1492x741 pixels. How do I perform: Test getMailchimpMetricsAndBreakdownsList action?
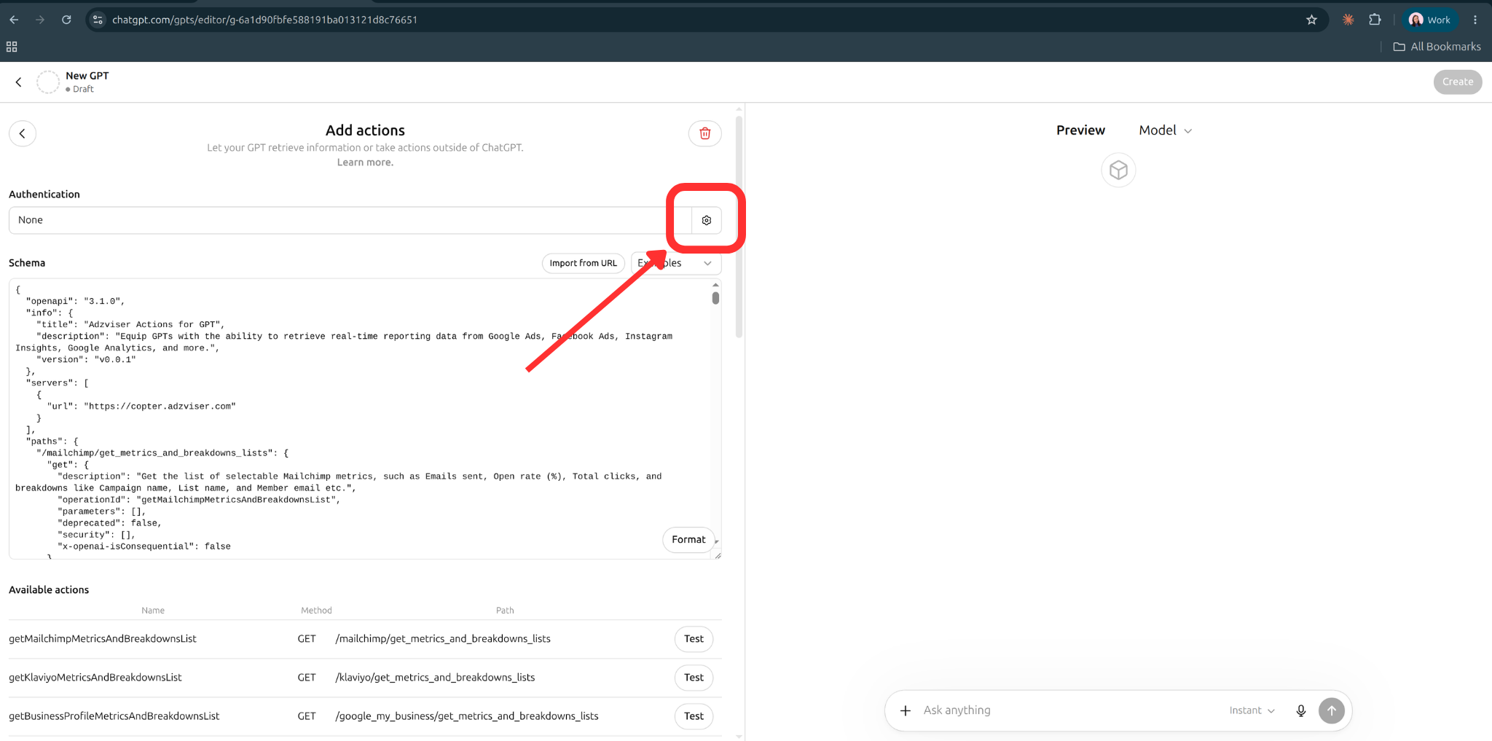[694, 639]
